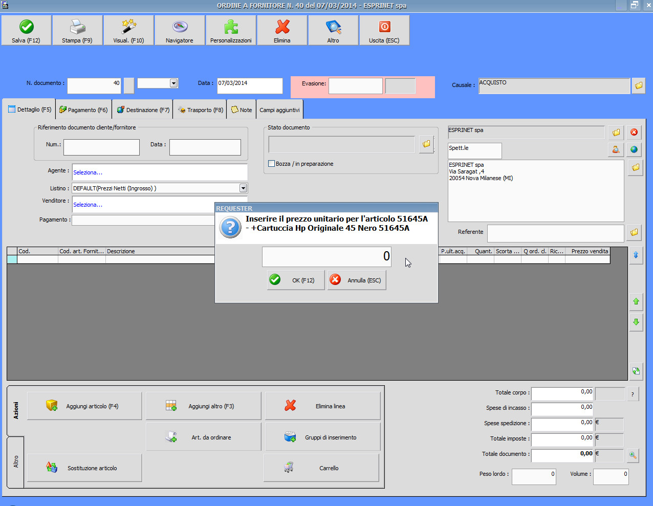This screenshot has height=506, width=653.
Task: Open Trasporto (F8) tab
Action: [201, 110]
